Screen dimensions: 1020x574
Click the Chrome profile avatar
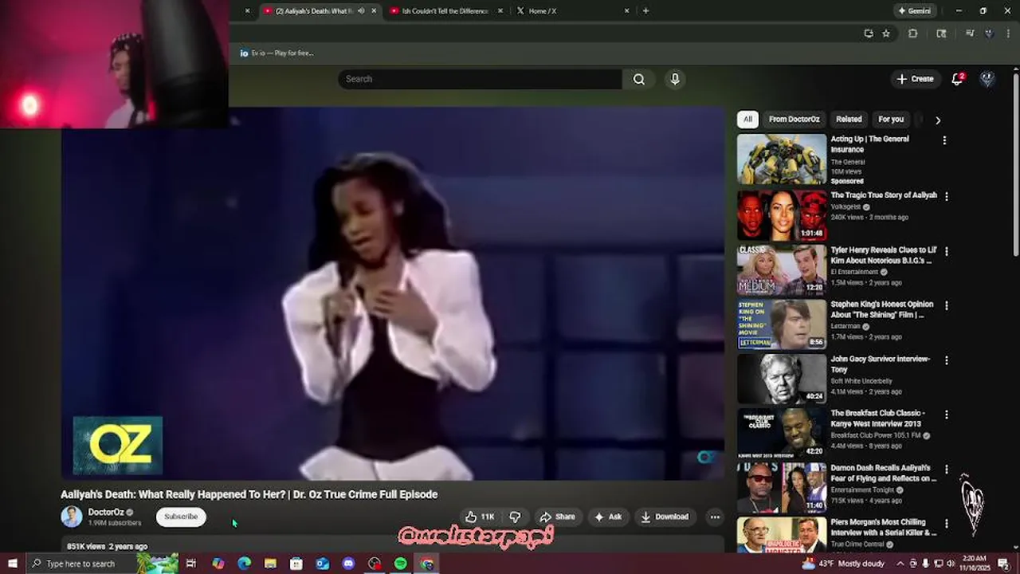(989, 33)
